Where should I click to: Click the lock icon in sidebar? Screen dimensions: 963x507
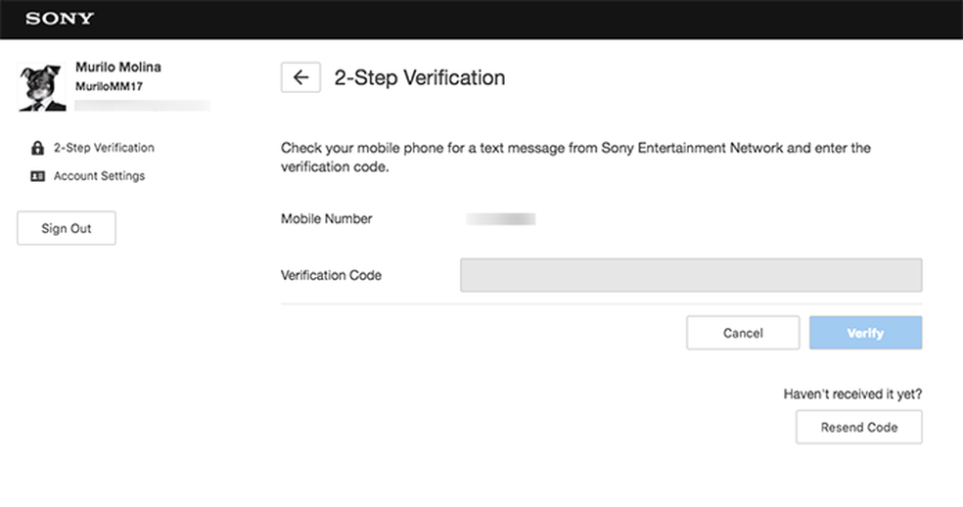coord(38,149)
